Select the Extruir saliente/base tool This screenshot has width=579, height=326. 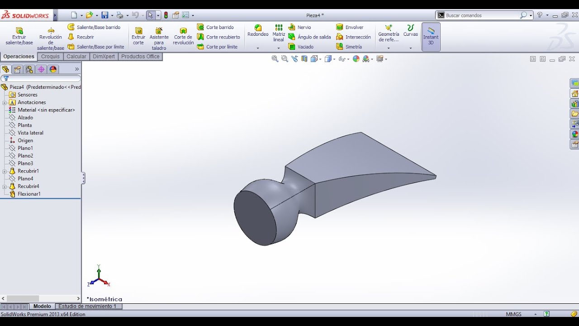(19, 36)
